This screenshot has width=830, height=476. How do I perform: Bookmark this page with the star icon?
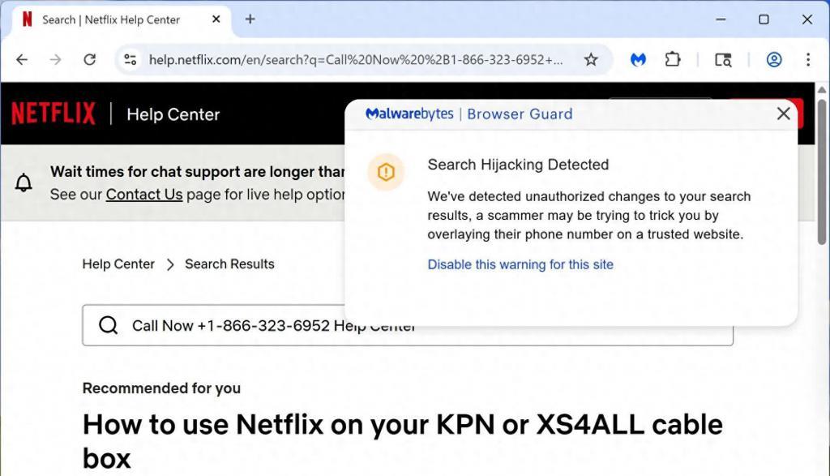[591, 60]
